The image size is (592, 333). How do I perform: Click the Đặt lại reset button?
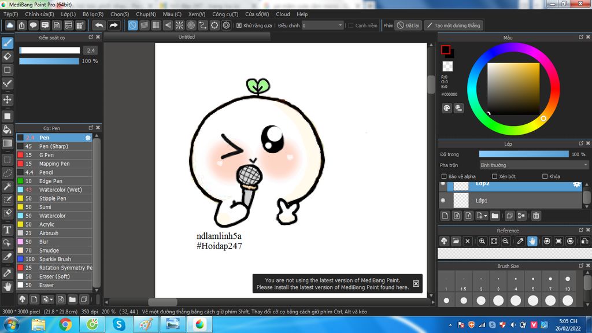coord(408,25)
